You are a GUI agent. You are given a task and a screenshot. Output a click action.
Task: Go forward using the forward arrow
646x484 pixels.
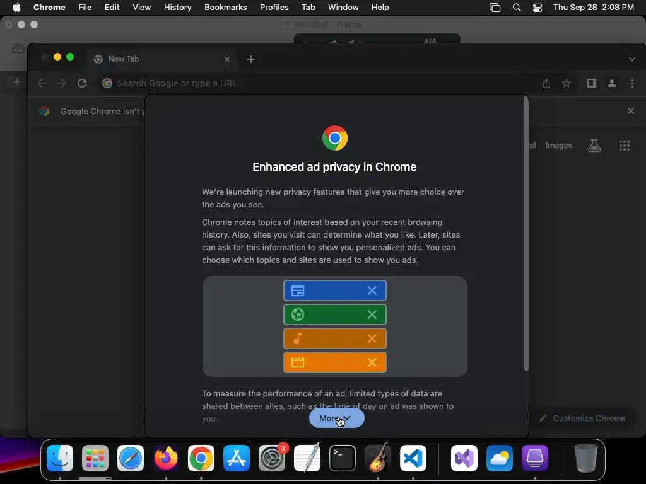click(x=62, y=83)
